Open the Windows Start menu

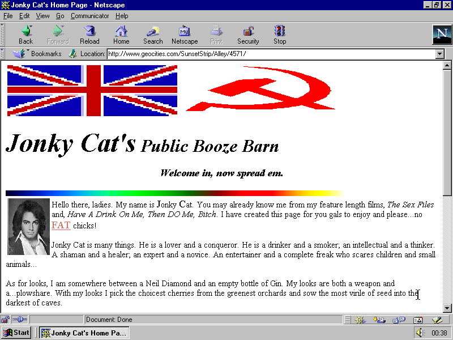pos(16,333)
